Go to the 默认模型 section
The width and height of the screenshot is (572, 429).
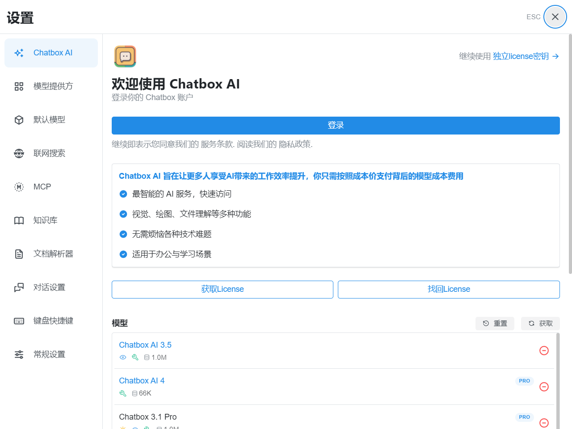[x=51, y=120]
